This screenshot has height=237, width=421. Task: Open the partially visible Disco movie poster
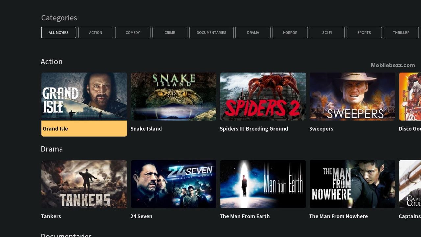(410, 96)
